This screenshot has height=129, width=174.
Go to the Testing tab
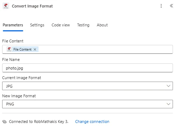pos(83,25)
